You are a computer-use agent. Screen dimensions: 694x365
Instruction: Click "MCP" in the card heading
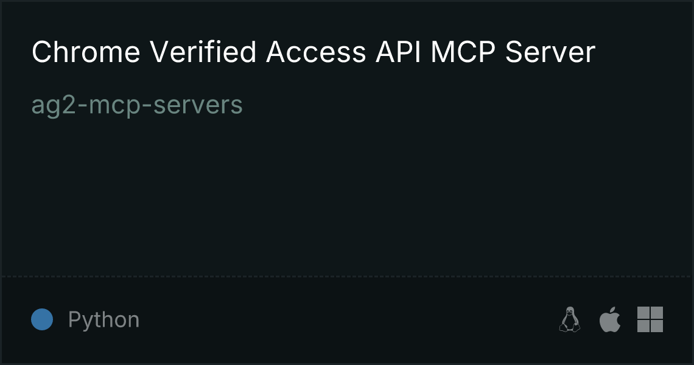[463, 52]
